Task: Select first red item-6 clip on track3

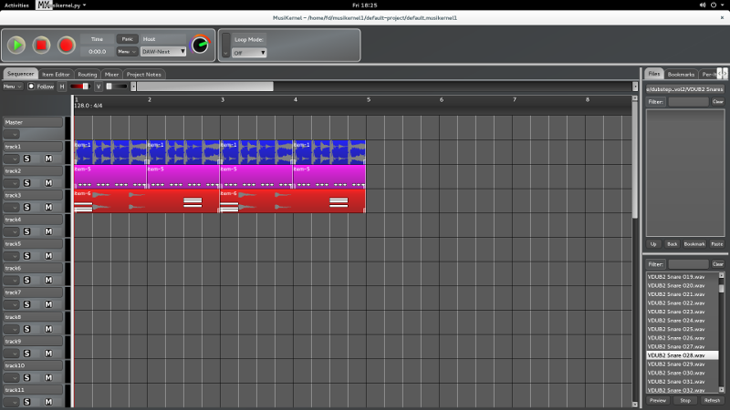Action: [147, 200]
